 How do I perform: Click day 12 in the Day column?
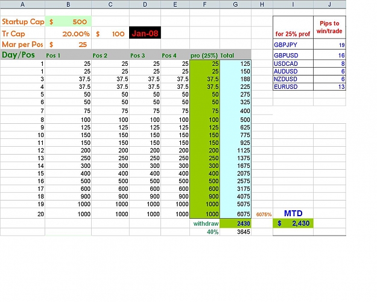click(x=22, y=150)
